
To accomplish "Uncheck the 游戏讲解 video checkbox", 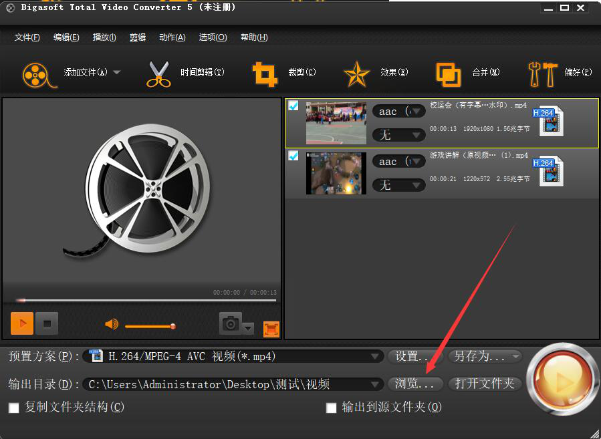I will click(293, 156).
